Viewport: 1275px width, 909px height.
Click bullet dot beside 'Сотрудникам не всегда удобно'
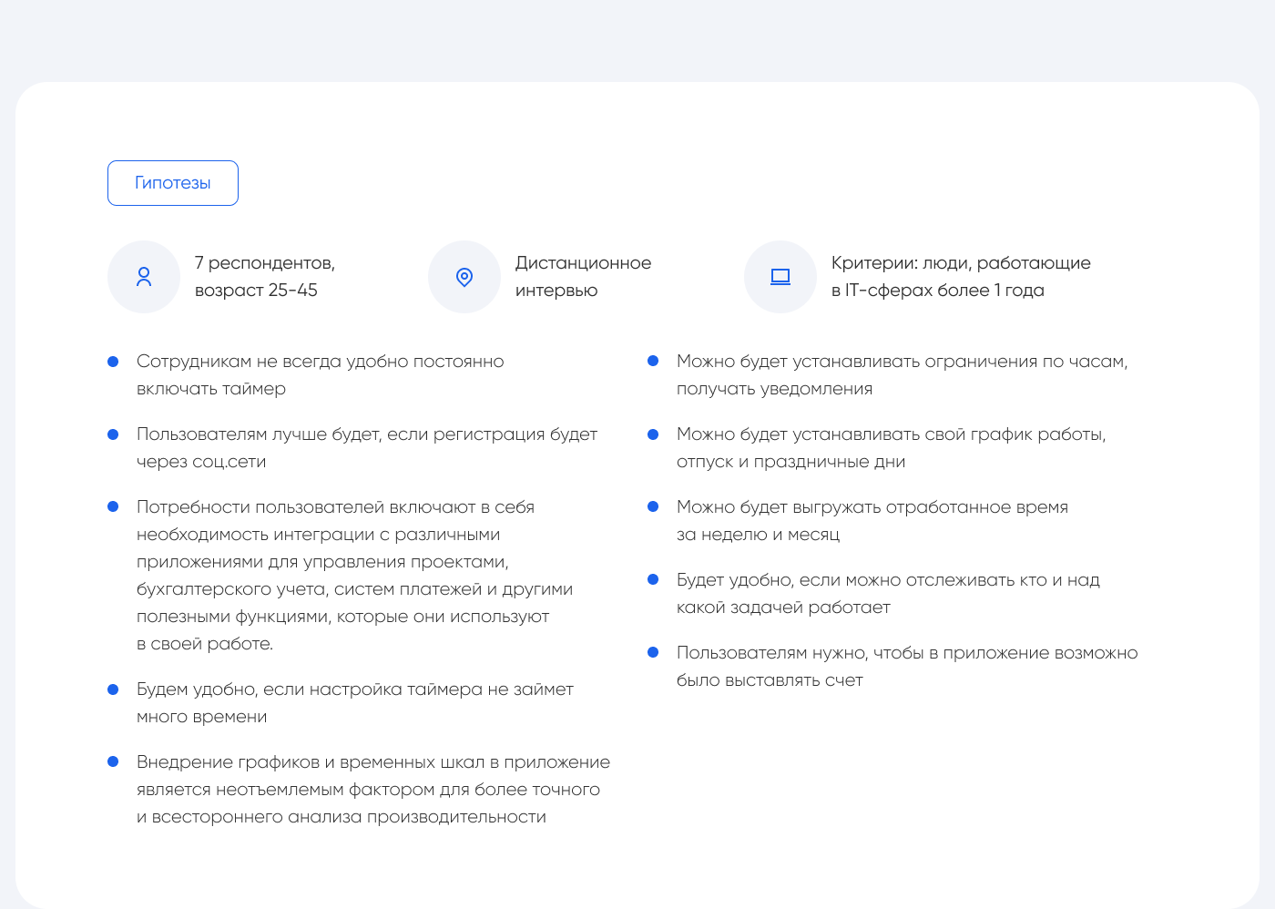tap(113, 362)
